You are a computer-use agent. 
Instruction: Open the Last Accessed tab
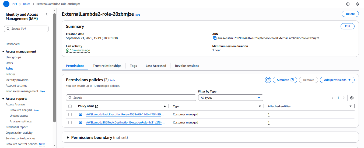(x=156, y=66)
